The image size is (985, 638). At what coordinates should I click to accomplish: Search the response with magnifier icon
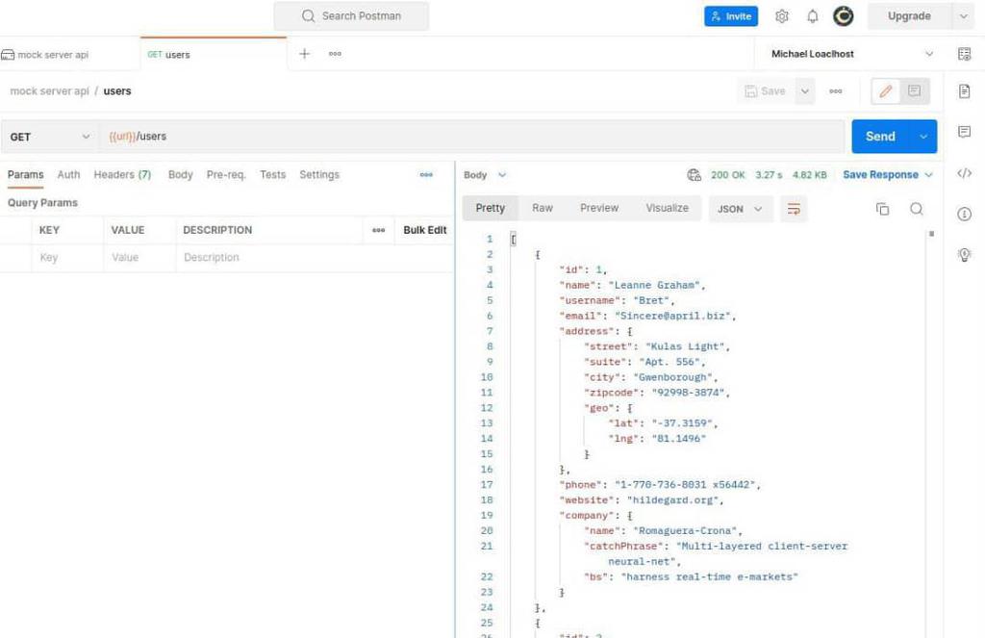pos(917,209)
